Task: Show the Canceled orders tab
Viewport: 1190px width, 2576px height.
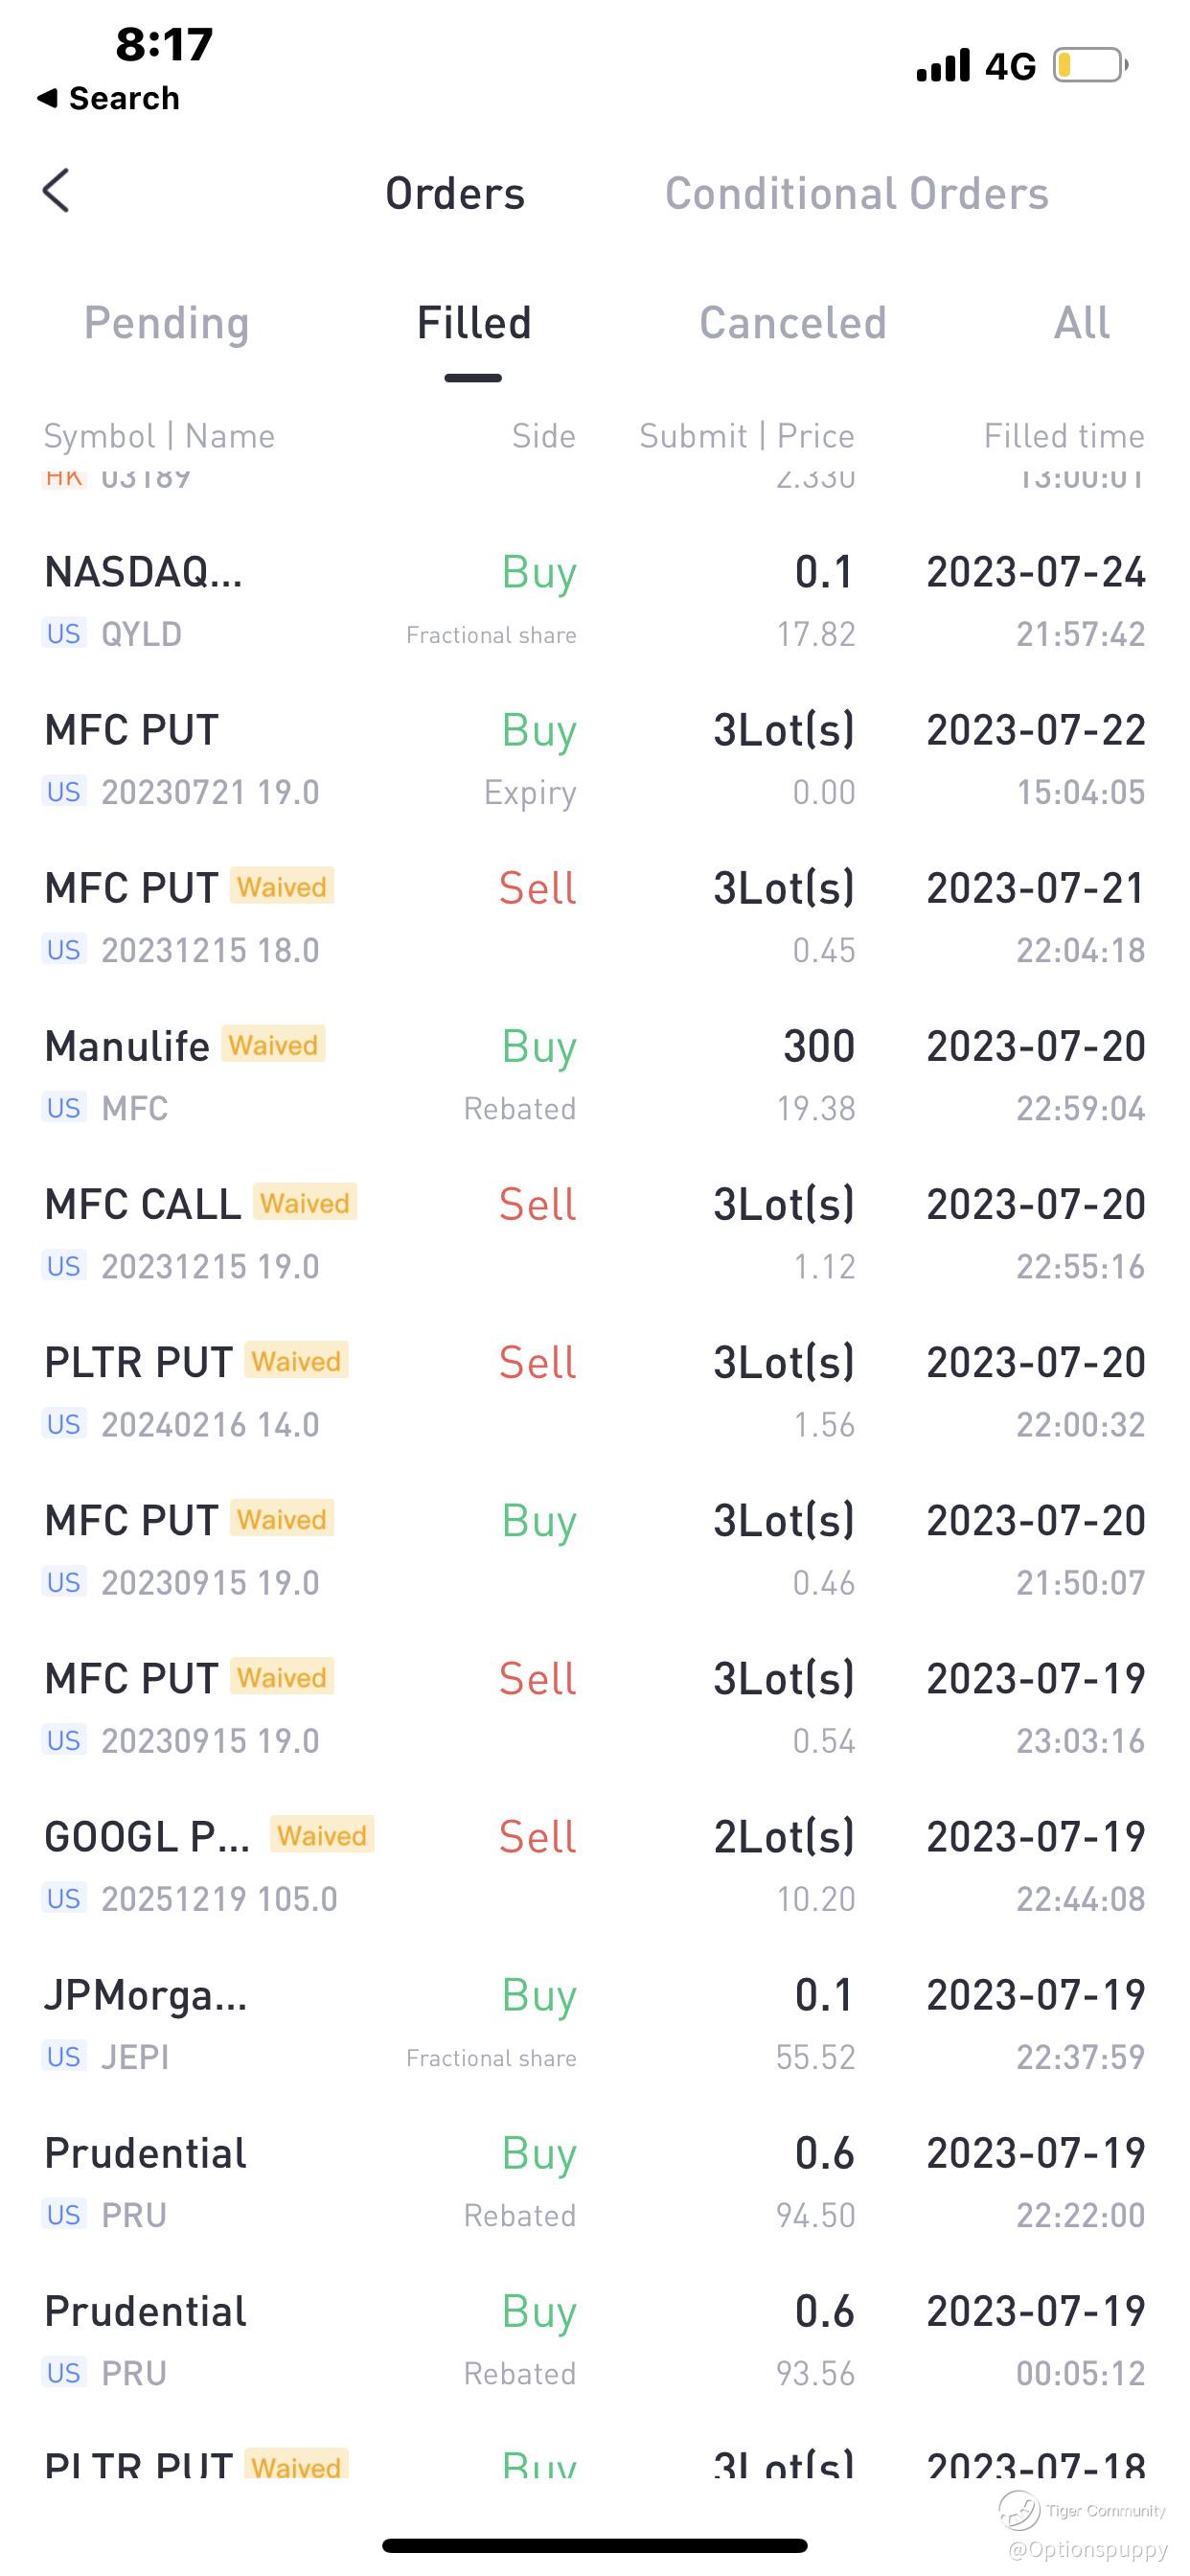Action: pyautogui.click(x=792, y=323)
